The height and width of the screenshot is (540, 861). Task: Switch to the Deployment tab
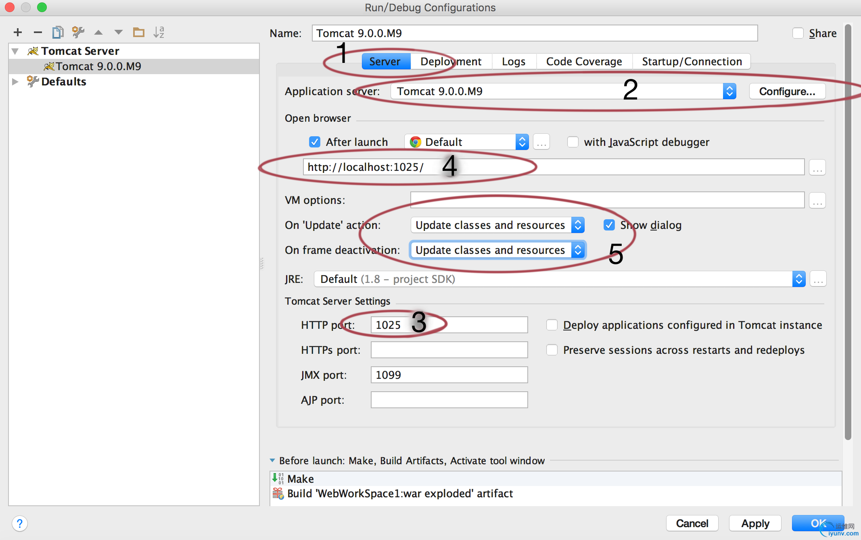[x=451, y=61]
